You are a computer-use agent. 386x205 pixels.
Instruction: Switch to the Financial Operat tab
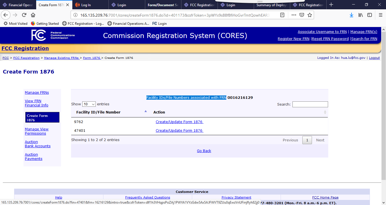pos(18,5)
